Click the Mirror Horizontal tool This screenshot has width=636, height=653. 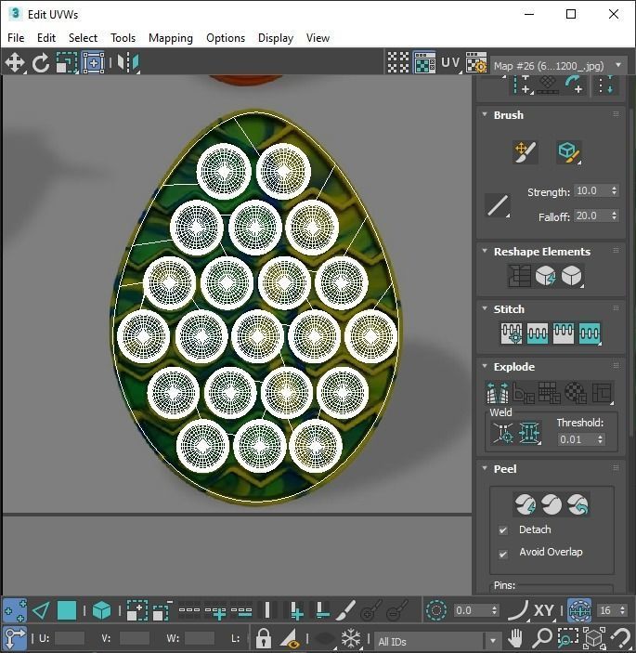[128, 63]
